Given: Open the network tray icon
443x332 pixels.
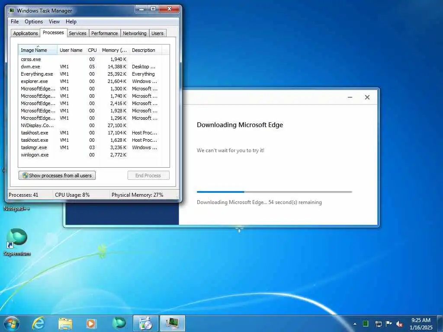Looking at the screenshot, I should coord(378,324).
